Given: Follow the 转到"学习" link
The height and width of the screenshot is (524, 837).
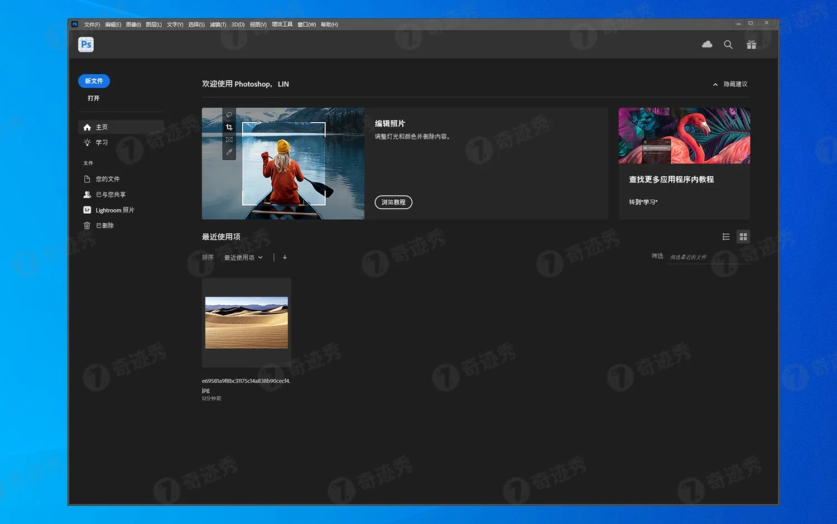Looking at the screenshot, I should 644,202.
